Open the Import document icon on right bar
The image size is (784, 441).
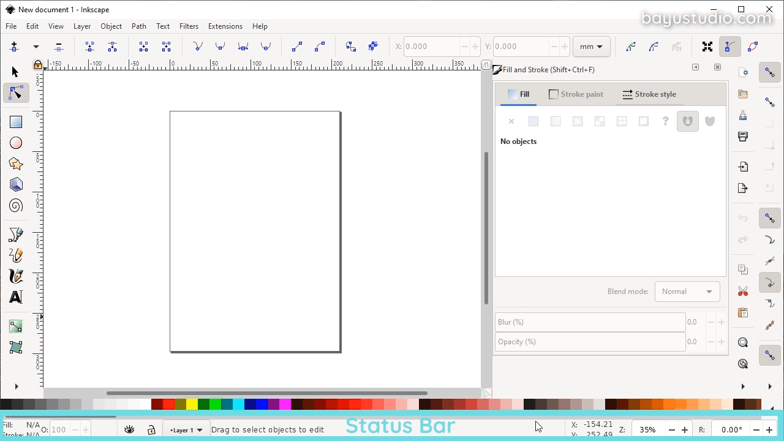[x=743, y=166]
